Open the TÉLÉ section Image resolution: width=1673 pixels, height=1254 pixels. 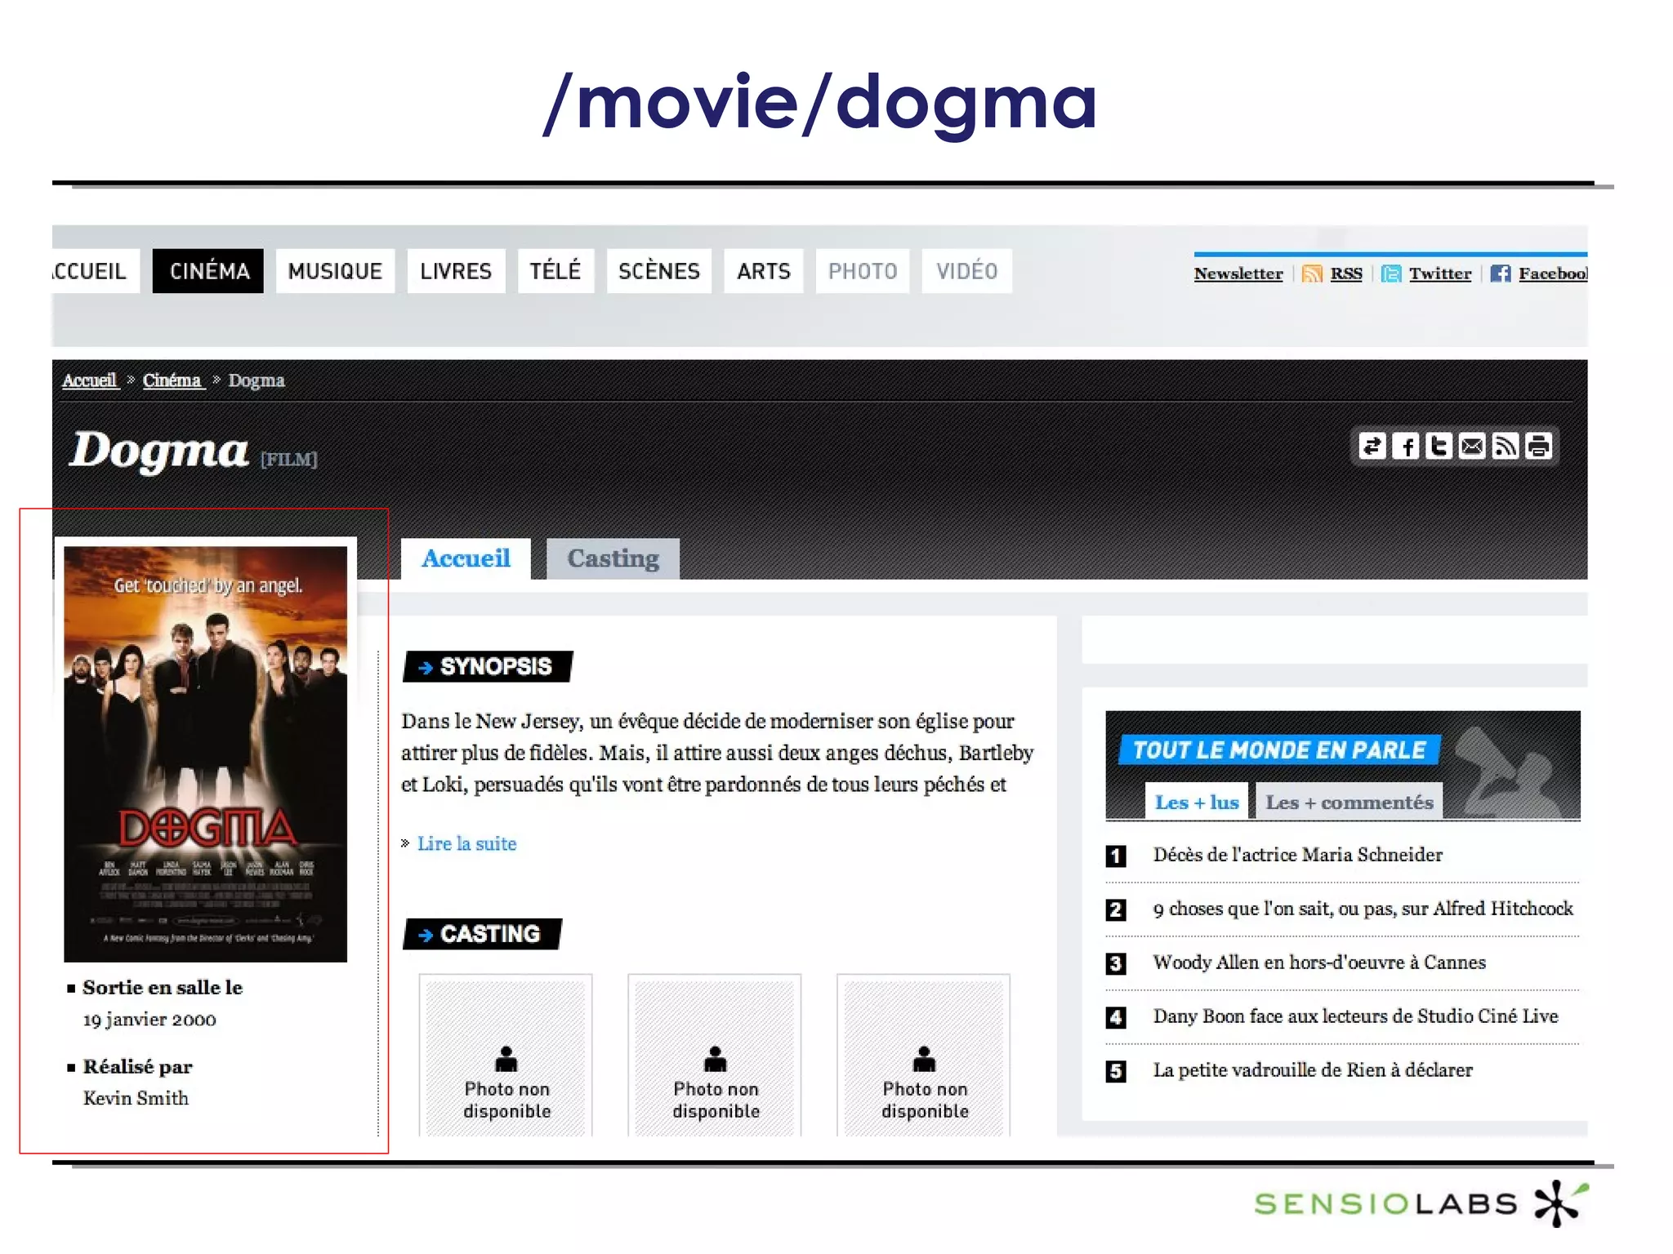coord(555,271)
